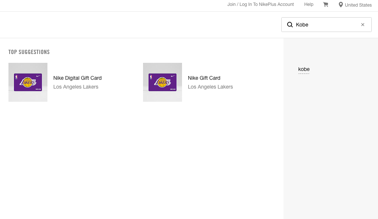Click NBA logo on Nike Gift Card image

tap(151, 77)
